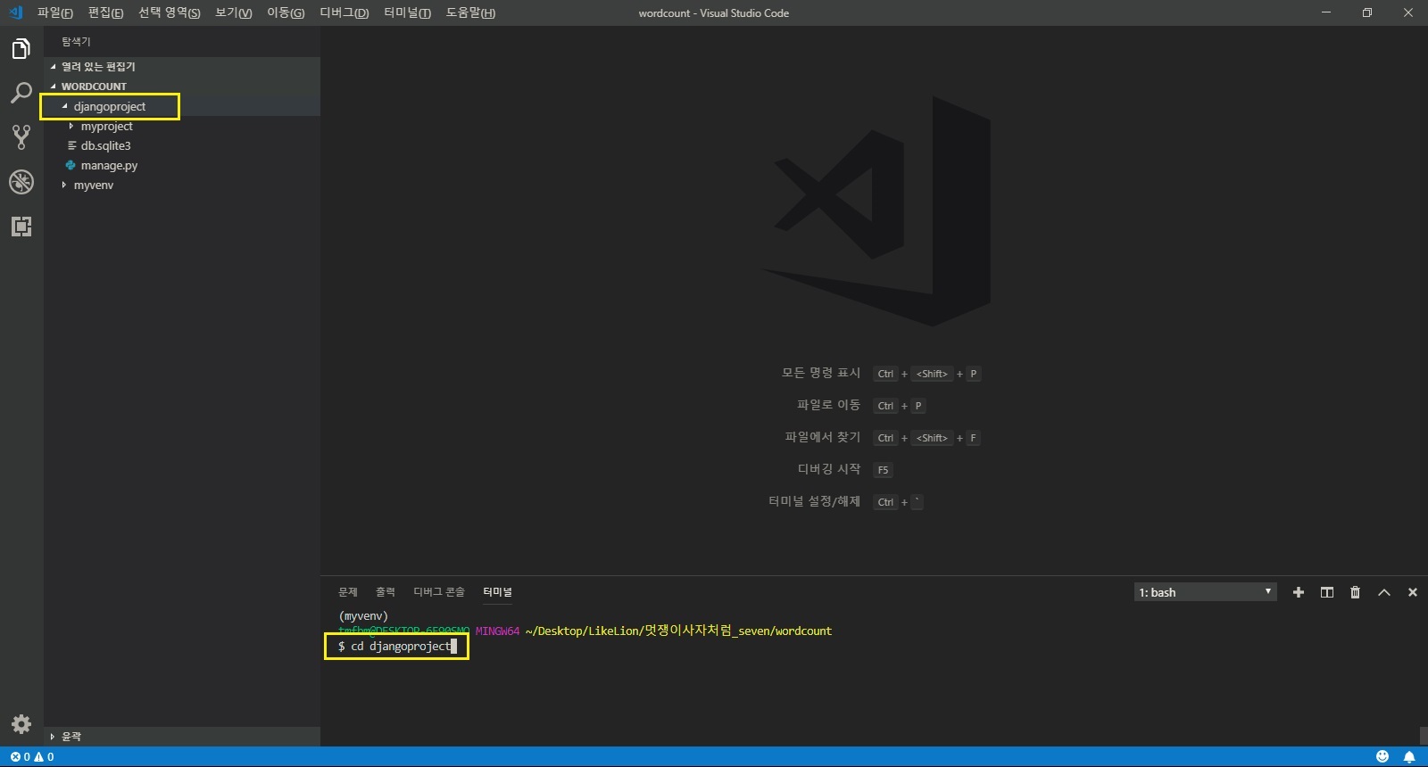Open the 도움말(H) menu
Viewport: 1428px width, 767px height.
pyautogui.click(x=470, y=12)
